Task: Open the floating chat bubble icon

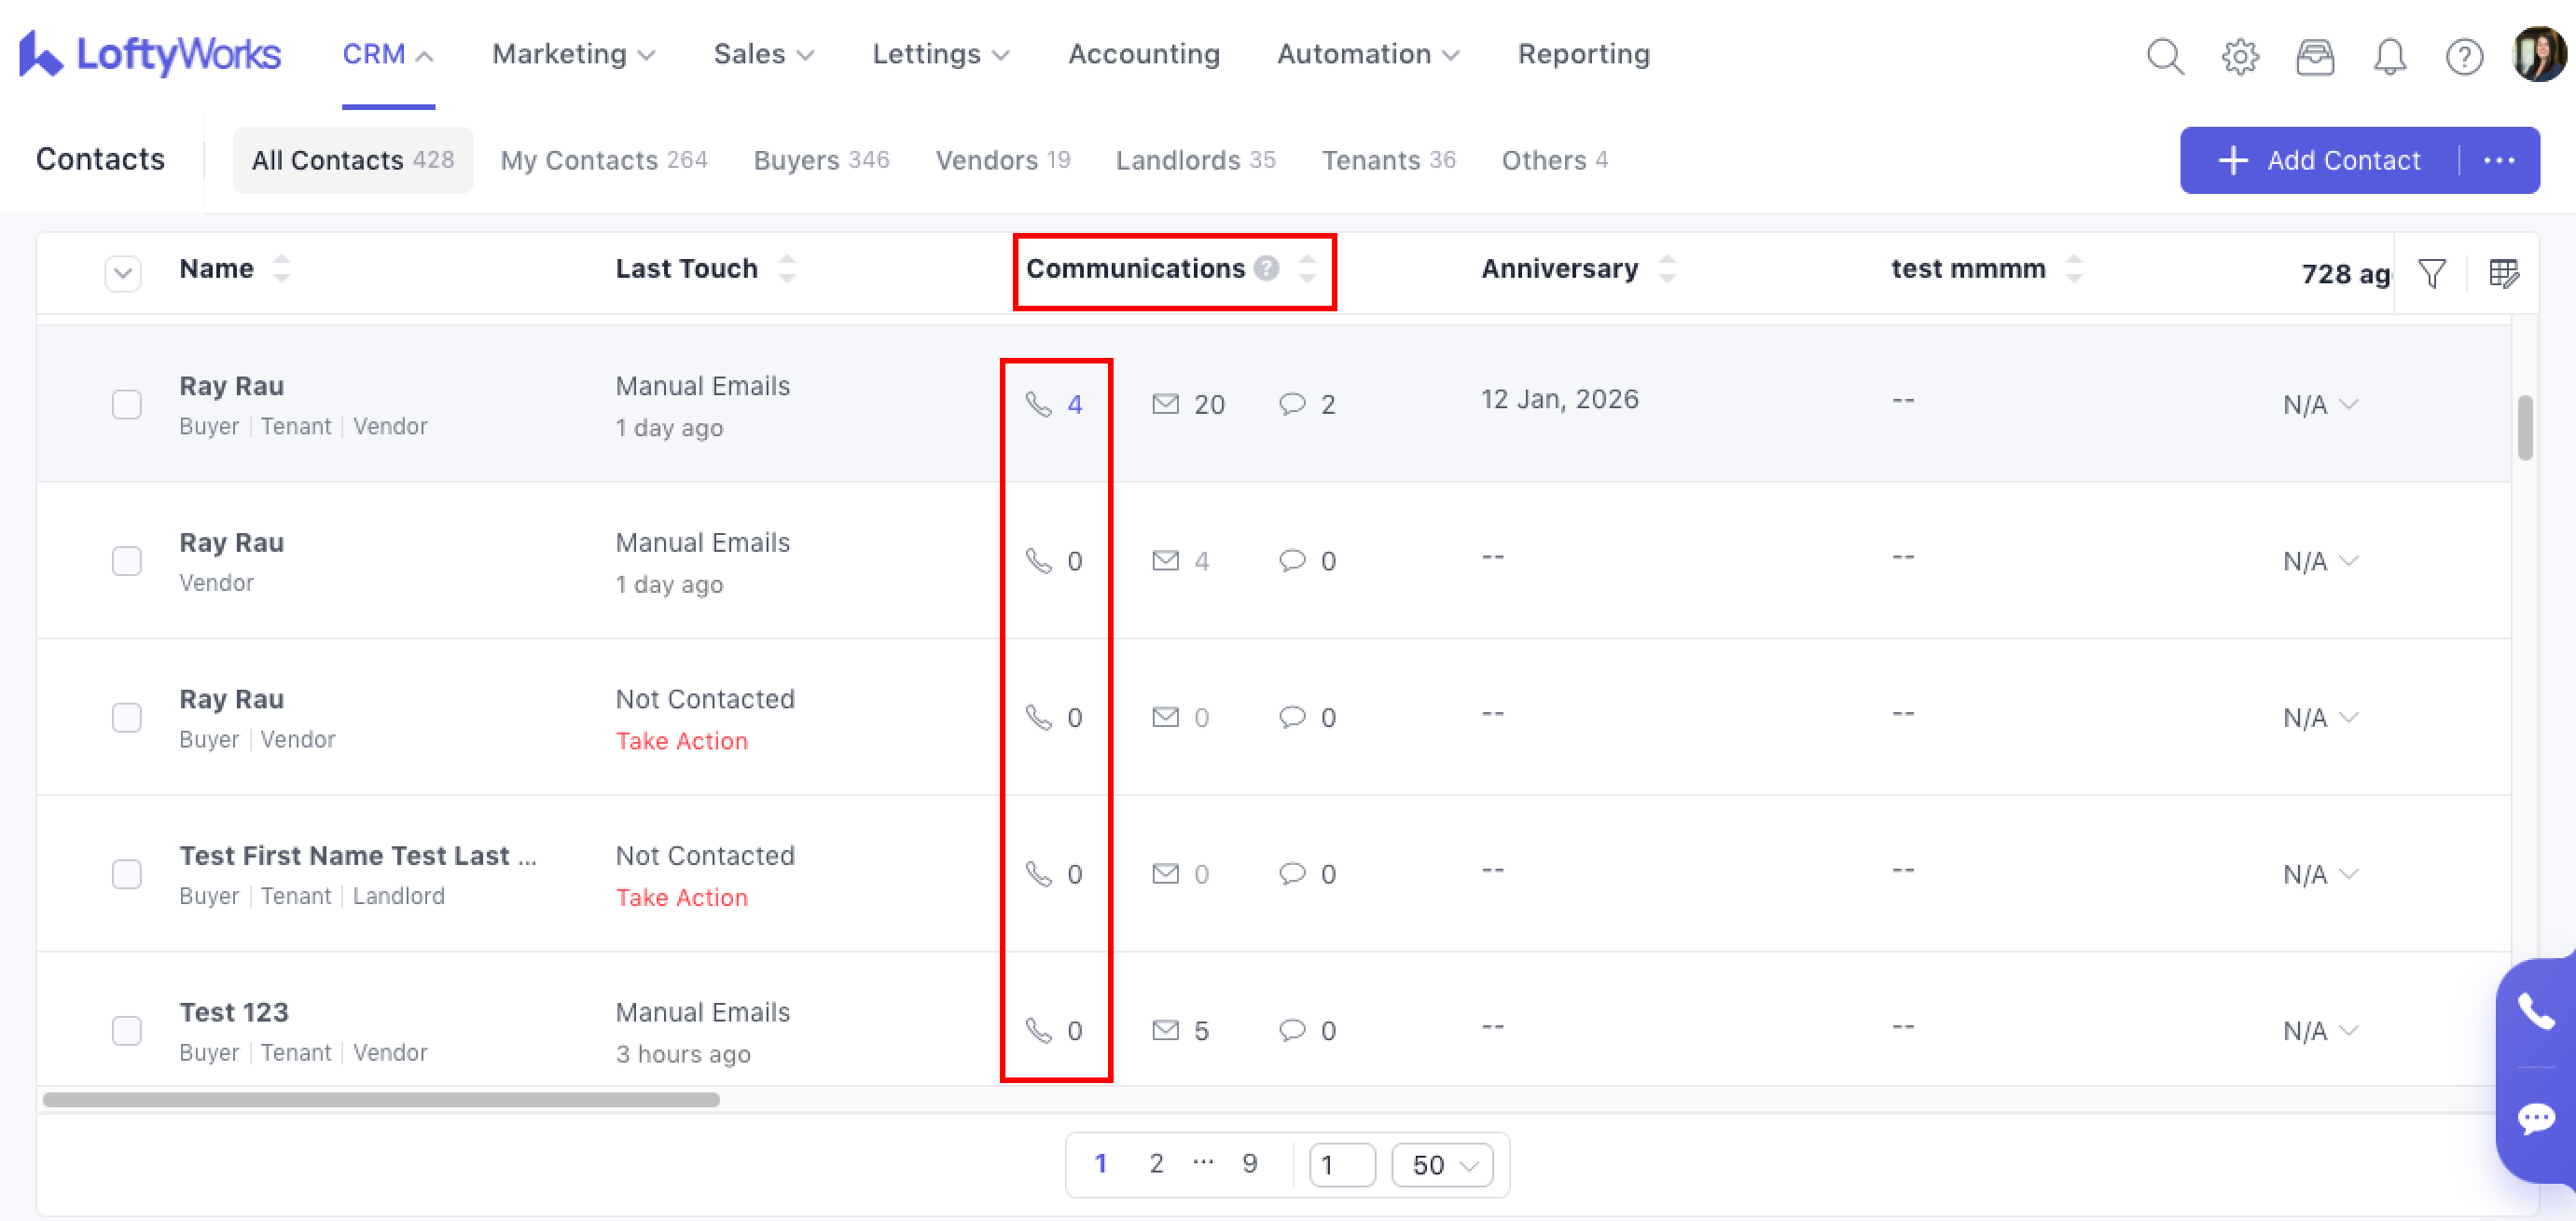Action: [x=2536, y=1118]
